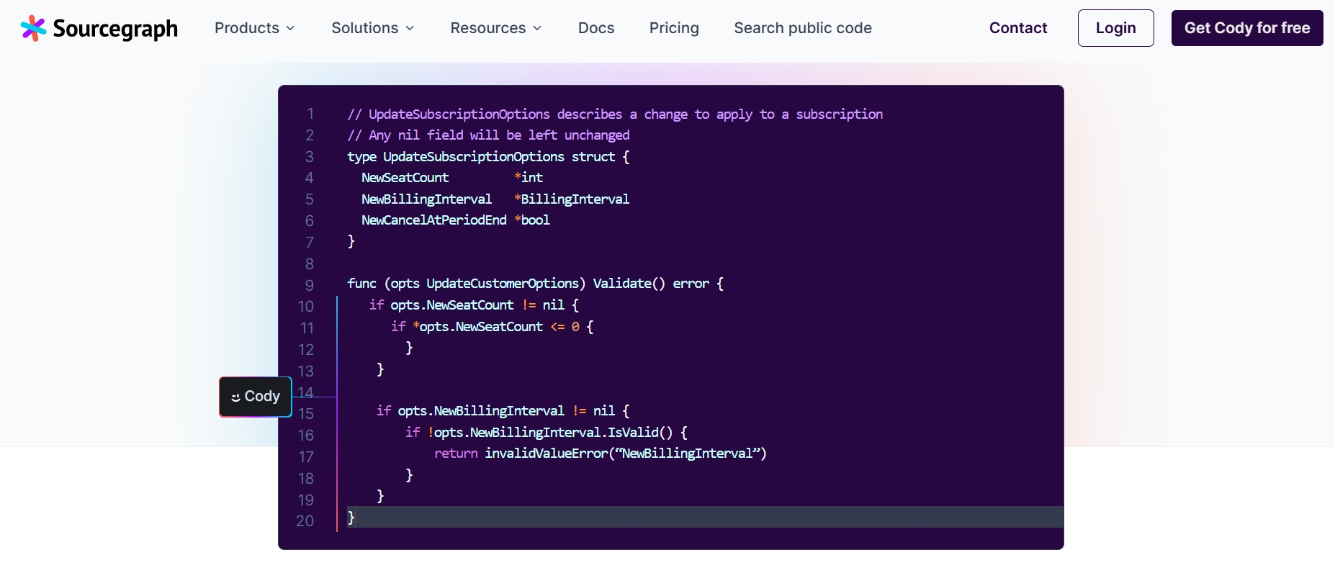Click line number 9 in code gutter
The image size is (1335, 586).
pos(309,285)
